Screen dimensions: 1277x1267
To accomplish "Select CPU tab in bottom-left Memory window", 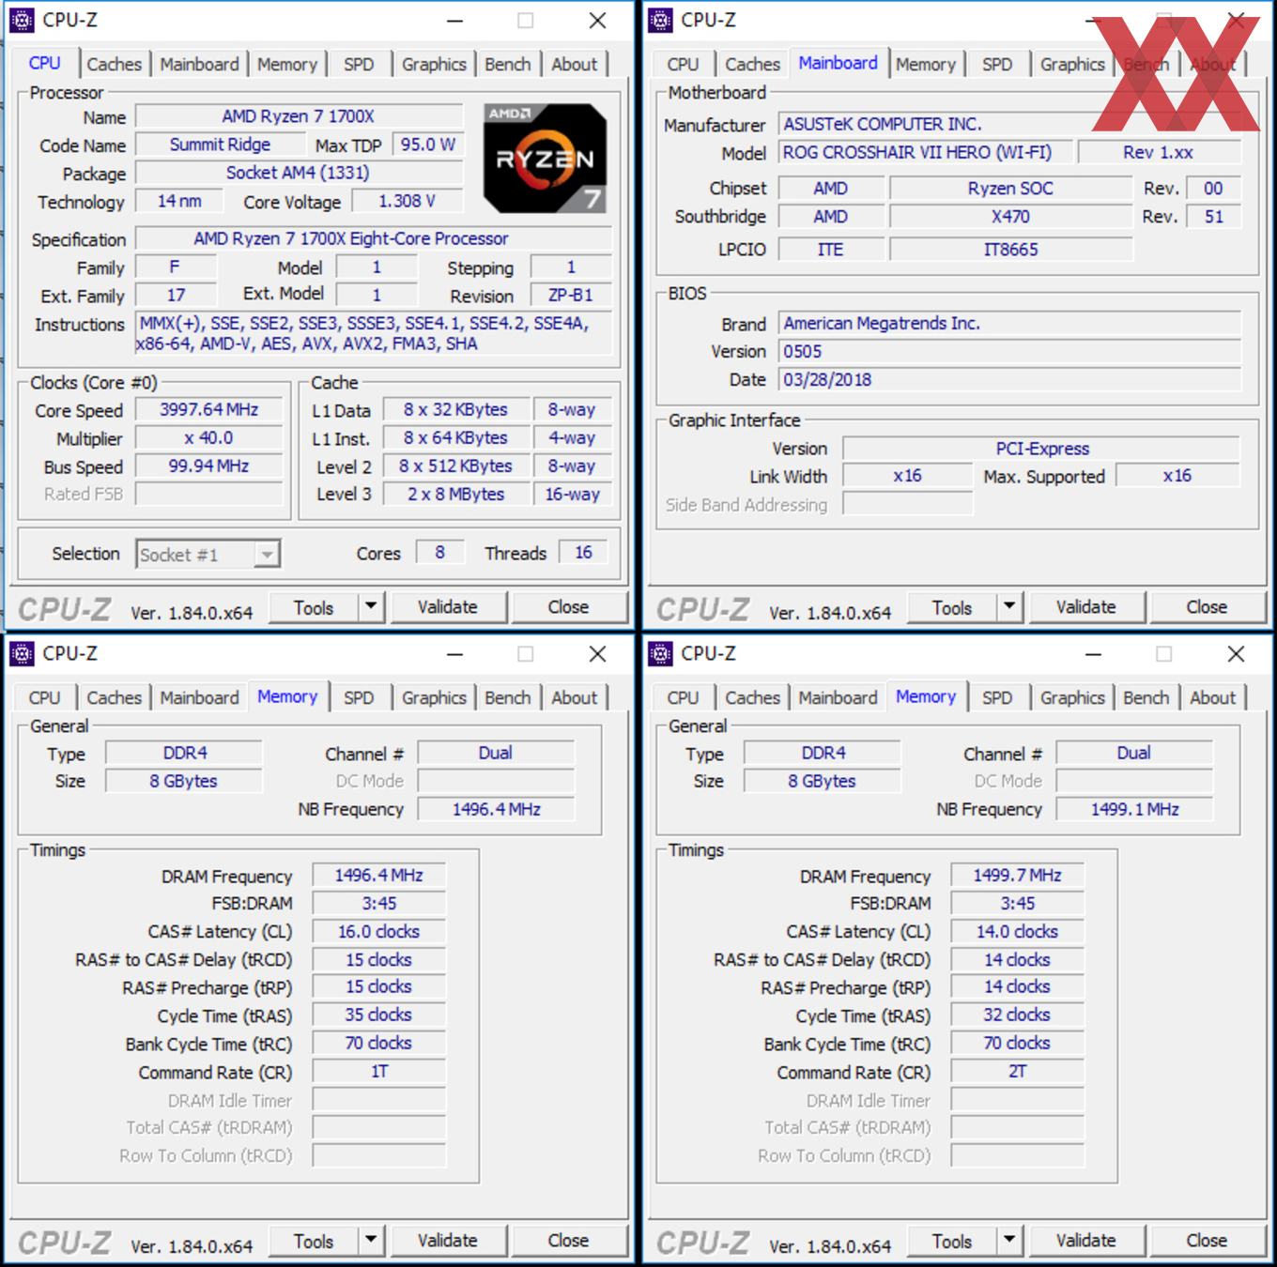I will pyautogui.click(x=44, y=697).
